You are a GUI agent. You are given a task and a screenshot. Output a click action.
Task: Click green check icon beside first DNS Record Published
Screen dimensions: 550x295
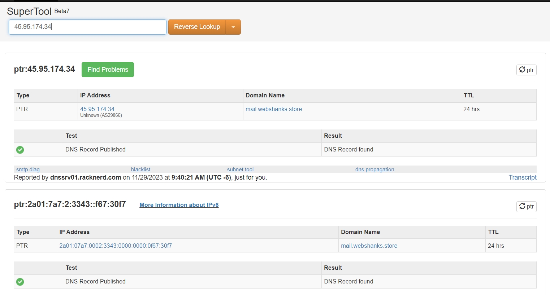click(x=20, y=150)
